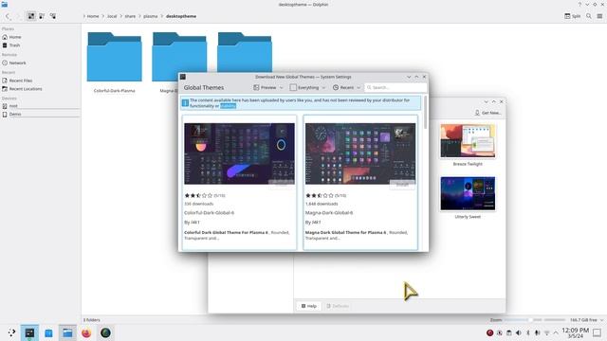Open Dolphin file manager taskbar icon
This screenshot has width=607, height=341.
pyautogui.click(x=67, y=332)
